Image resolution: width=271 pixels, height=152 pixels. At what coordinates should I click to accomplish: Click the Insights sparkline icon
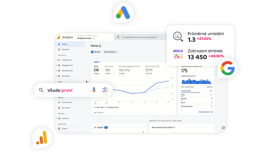95,127
